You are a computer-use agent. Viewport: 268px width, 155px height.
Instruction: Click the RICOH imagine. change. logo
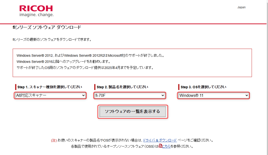[x=36, y=11]
